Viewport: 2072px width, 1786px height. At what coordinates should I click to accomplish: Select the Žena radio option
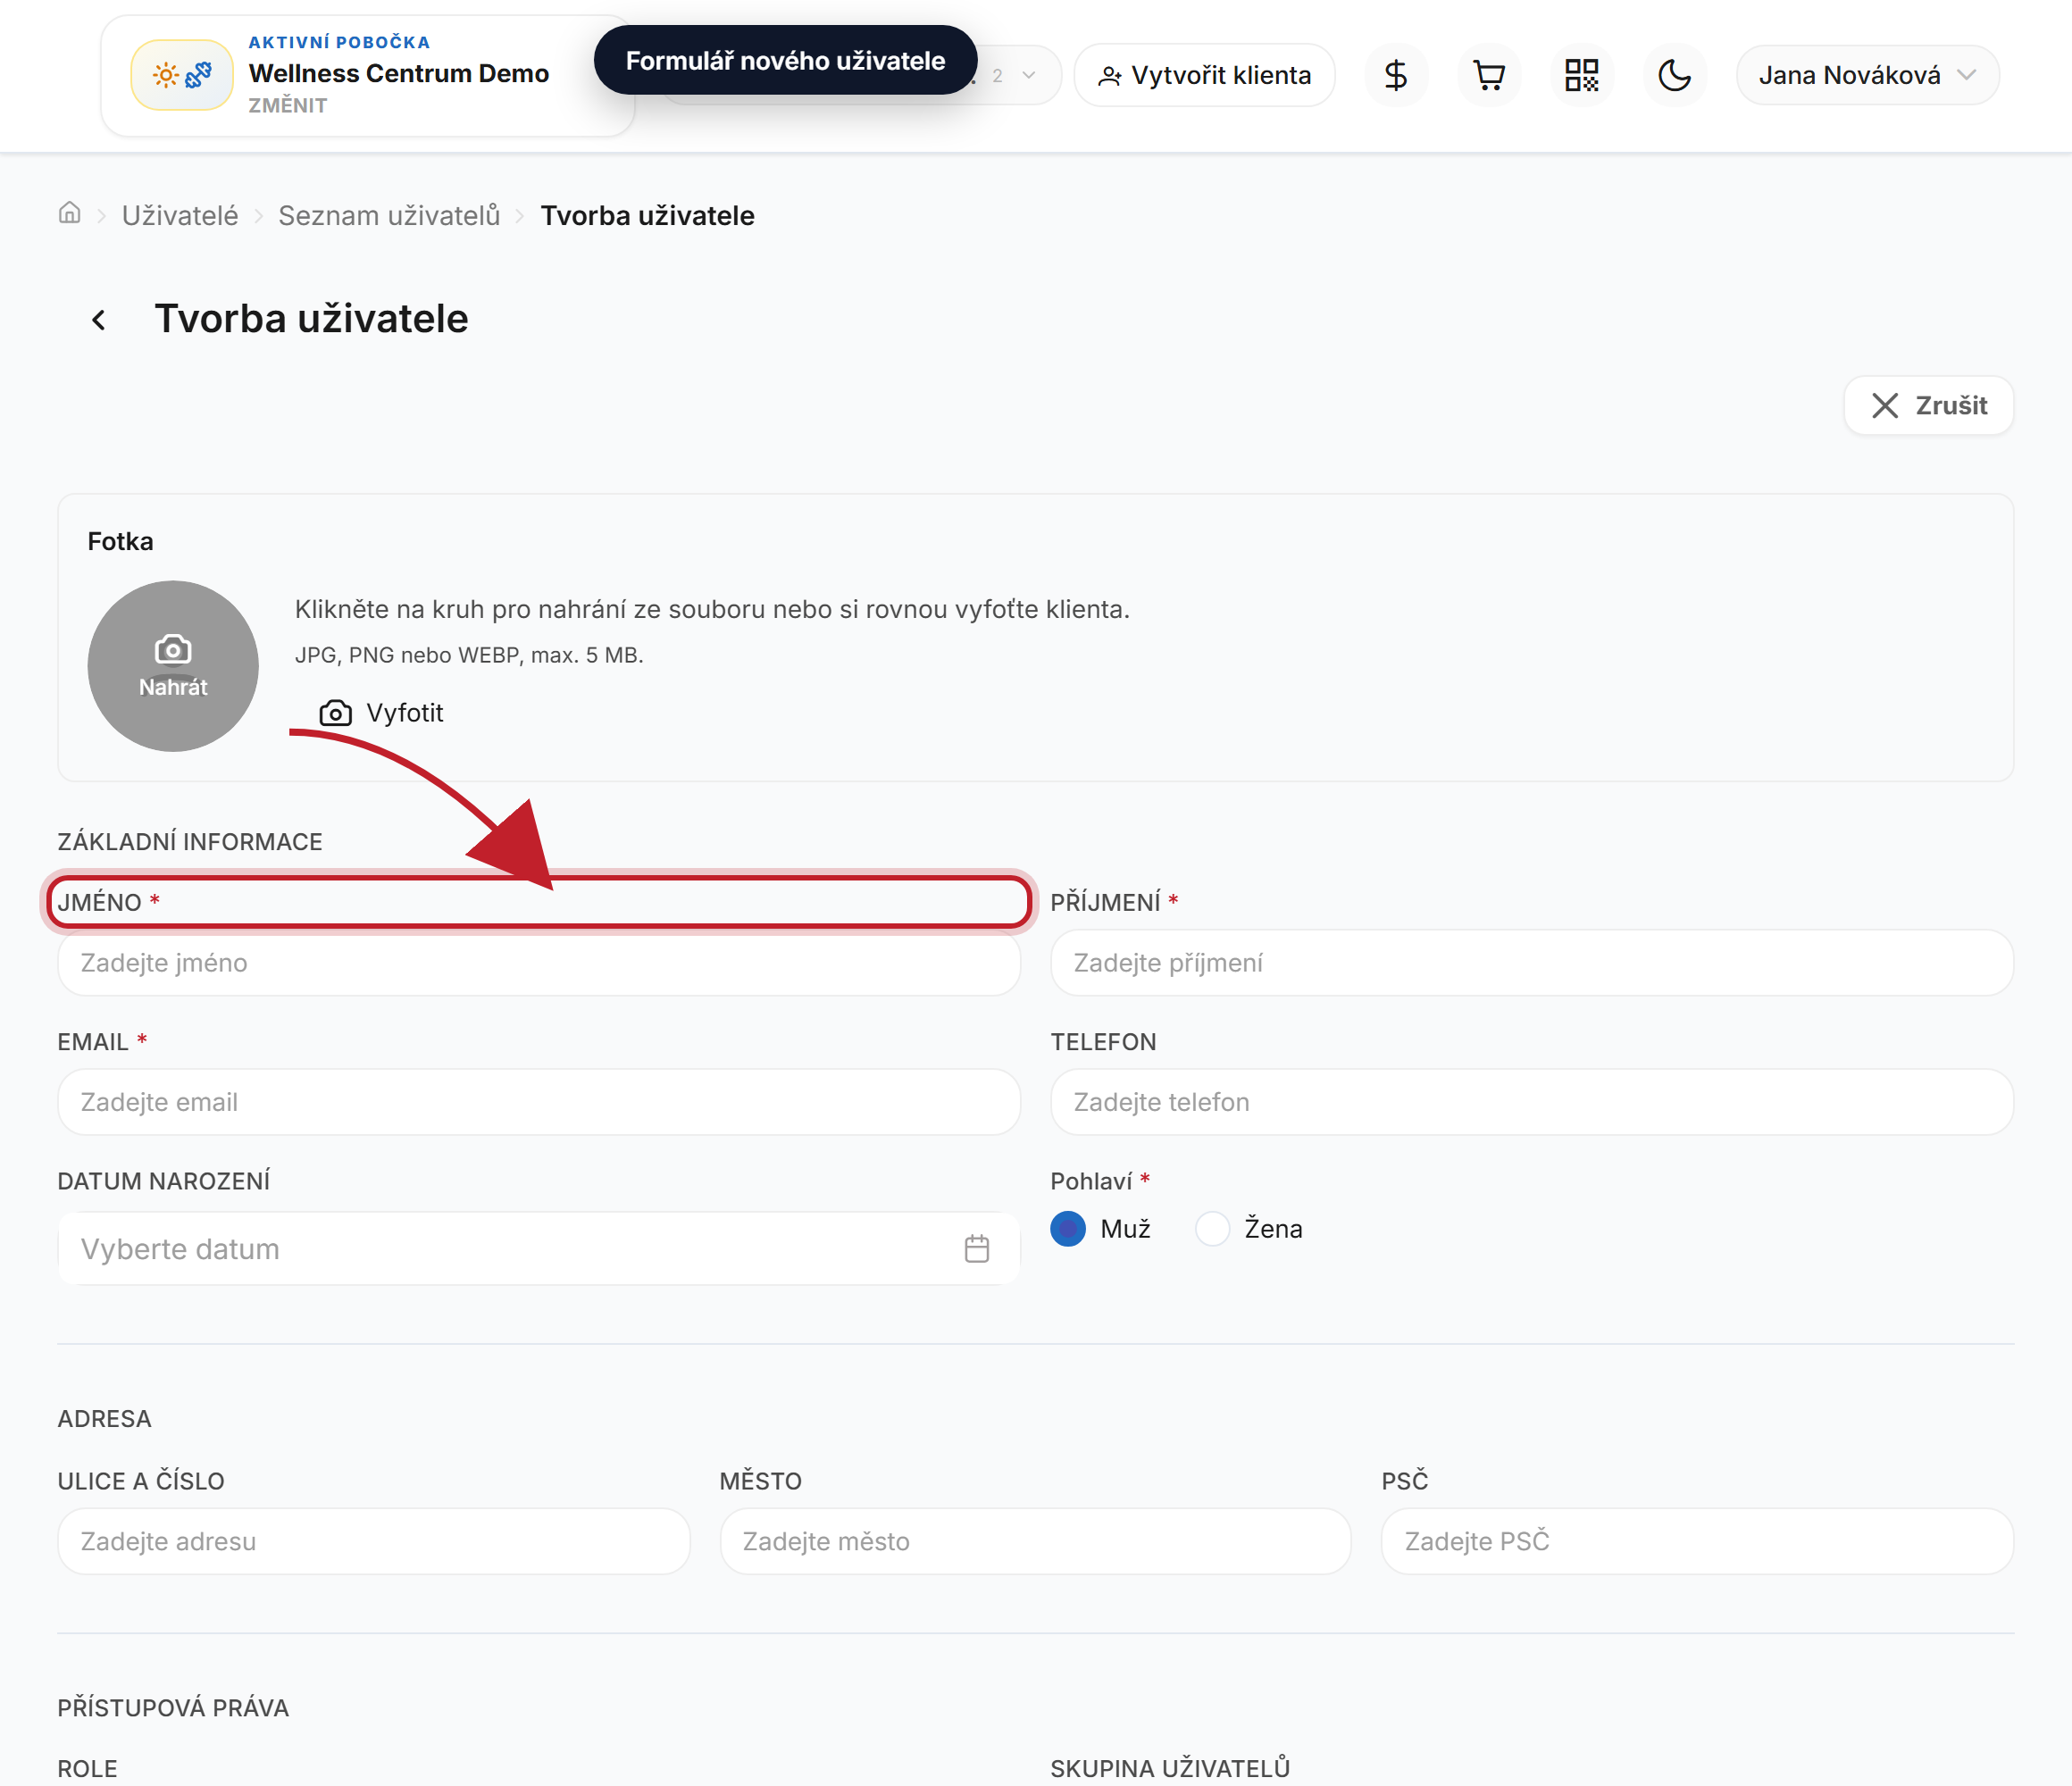click(1212, 1229)
